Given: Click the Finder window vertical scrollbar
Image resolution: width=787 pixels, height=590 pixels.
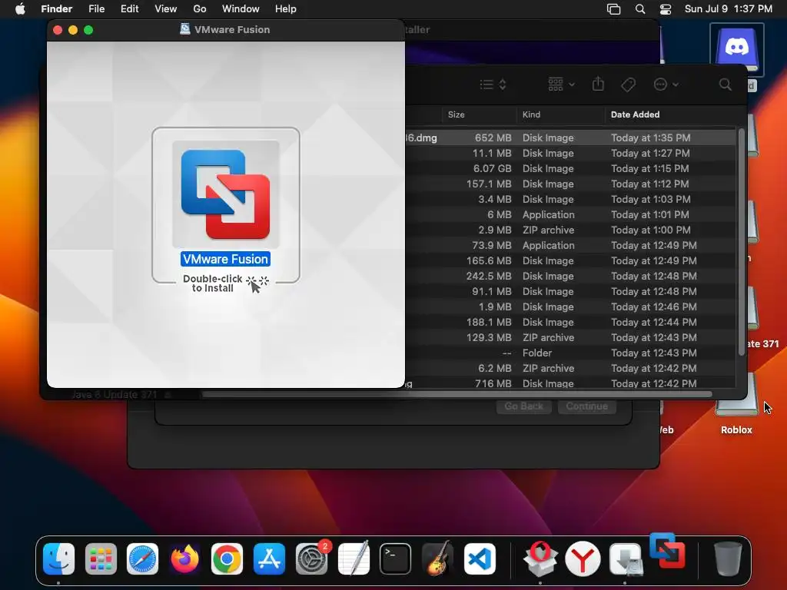Looking at the screenshot, I should click(x=742, y=243).
